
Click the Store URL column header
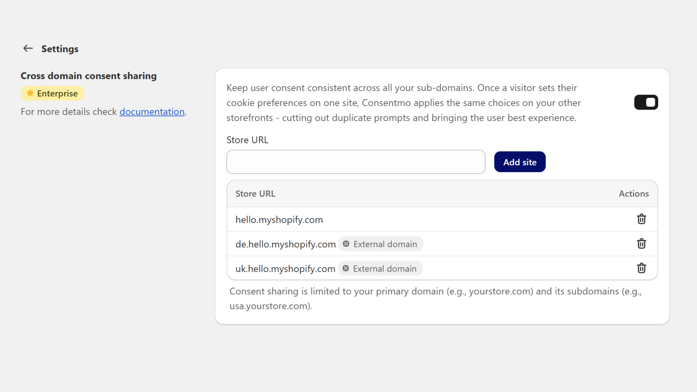point(255,194)
